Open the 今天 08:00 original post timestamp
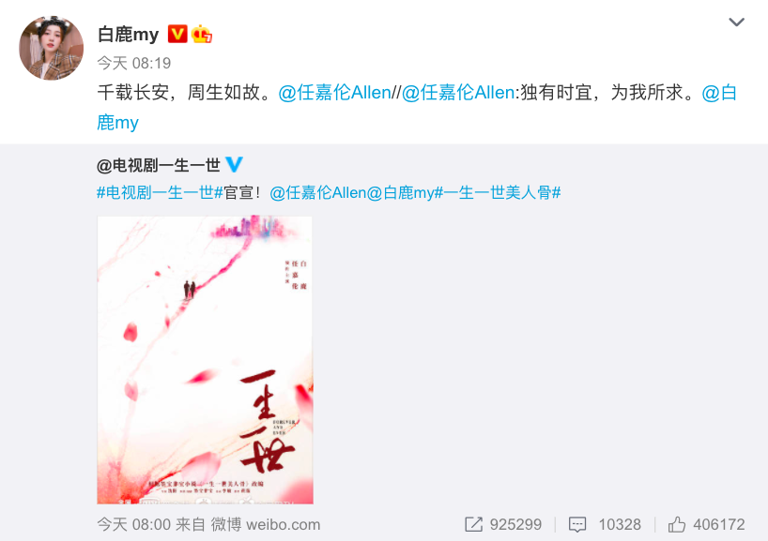 pos(133,524)
